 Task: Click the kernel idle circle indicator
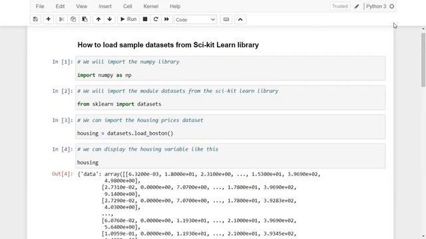[392, 6]
